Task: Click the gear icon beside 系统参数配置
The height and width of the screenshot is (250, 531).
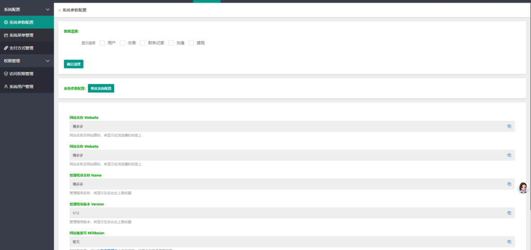Action: [6, 22]
